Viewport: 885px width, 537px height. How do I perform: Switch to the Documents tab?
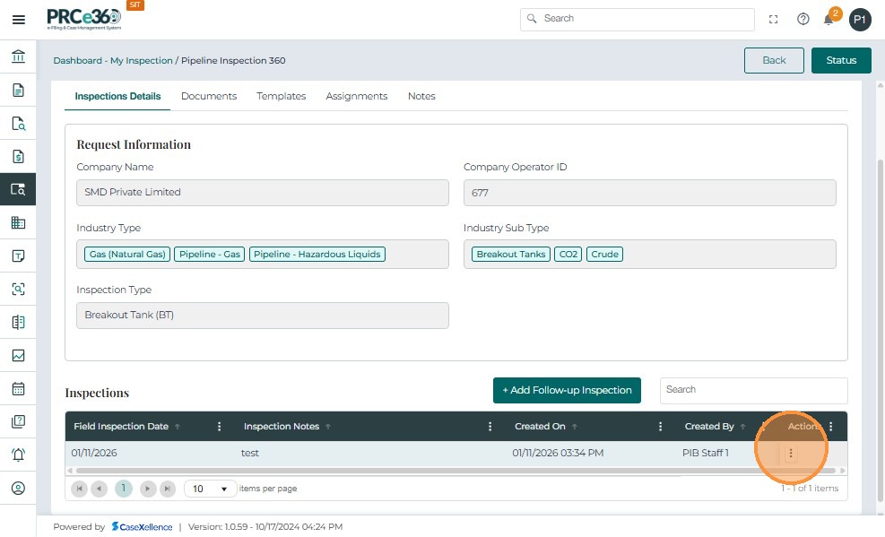(x=208, y=96)
